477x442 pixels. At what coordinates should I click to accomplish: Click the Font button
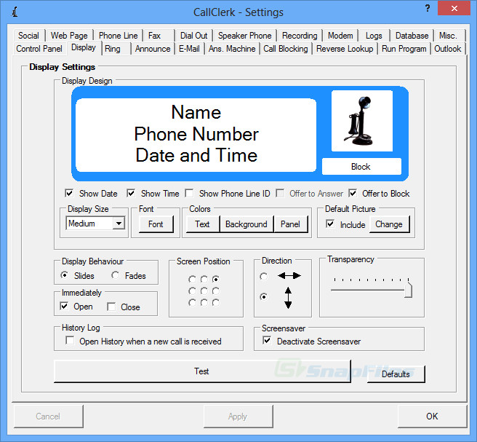[x=156, y=224]
